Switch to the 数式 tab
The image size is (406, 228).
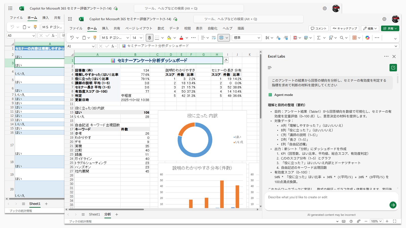pyautogui.click(x=161, y=28)
